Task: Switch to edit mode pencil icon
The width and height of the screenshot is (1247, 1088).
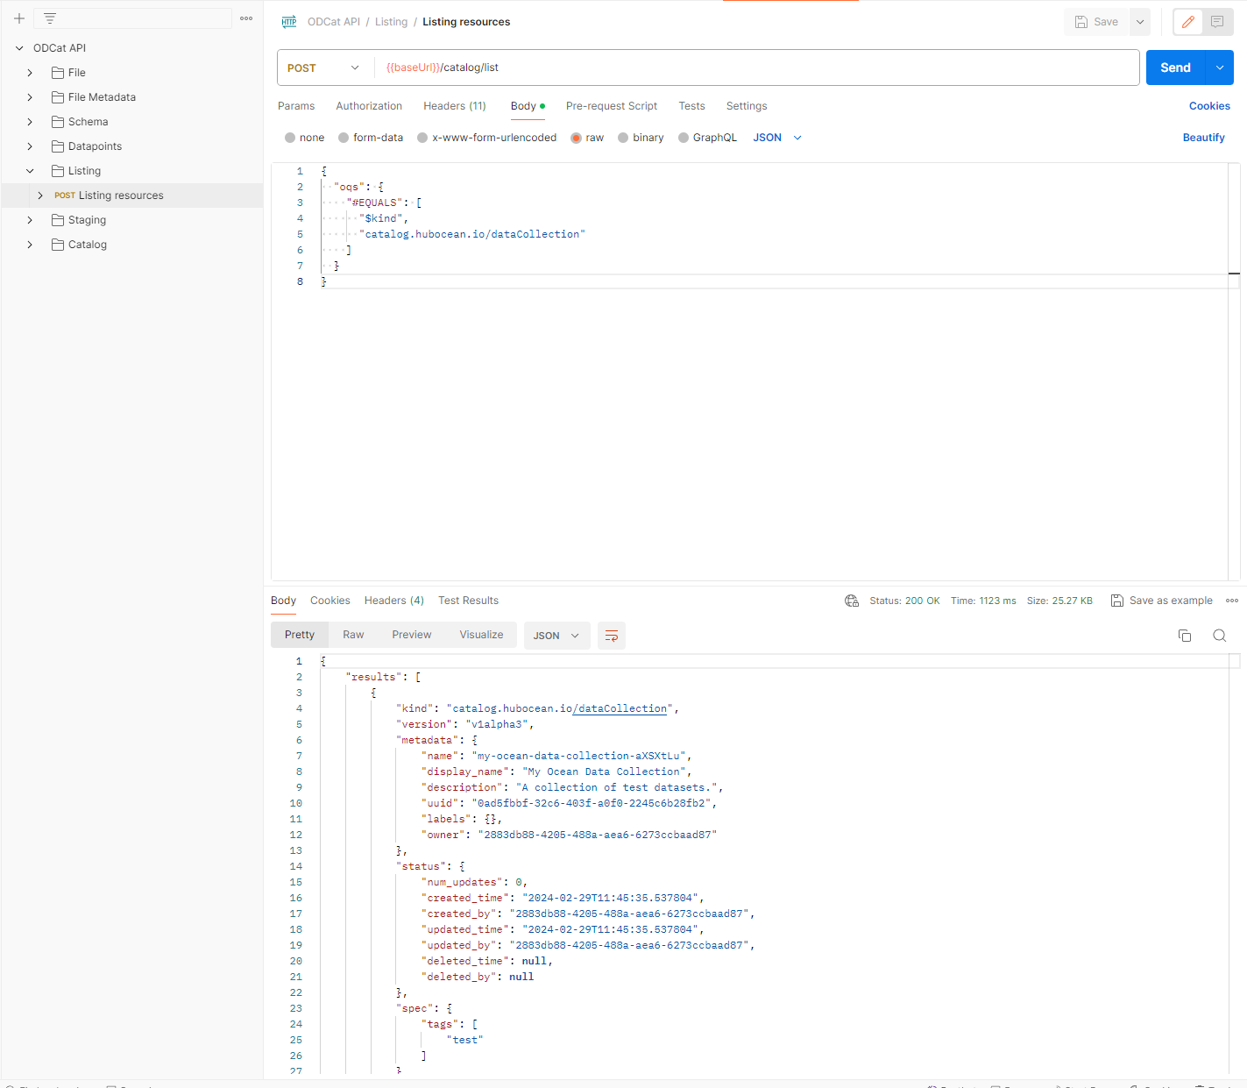Action: coord(1188,22)
